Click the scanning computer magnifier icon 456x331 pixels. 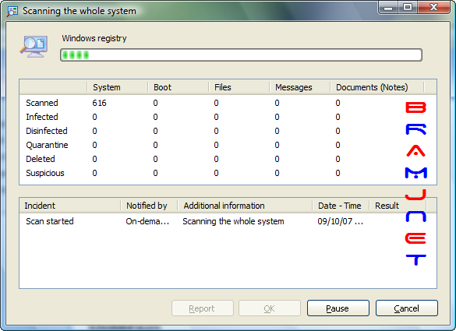click(x=34, y=47)
